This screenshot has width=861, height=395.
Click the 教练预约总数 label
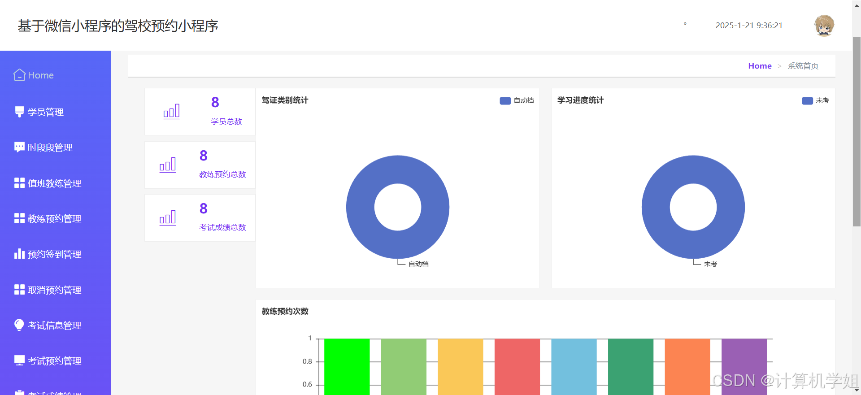coord(222,174)
